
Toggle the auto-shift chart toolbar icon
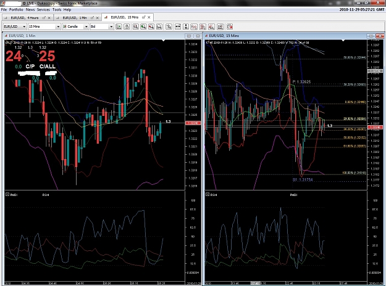coord(119,27)
